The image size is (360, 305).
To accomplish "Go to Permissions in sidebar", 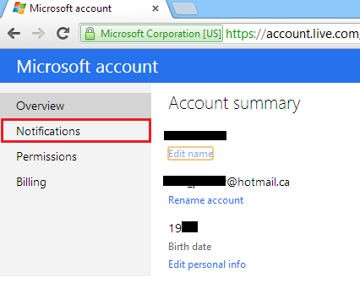I will (75, 156).
